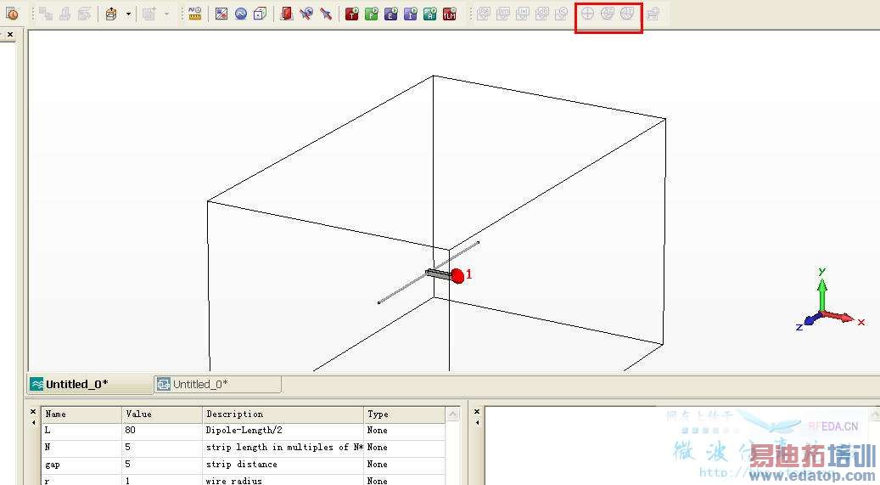
Task: Click the XYZ axis orientation gizmo
Action: click(831, 300)
